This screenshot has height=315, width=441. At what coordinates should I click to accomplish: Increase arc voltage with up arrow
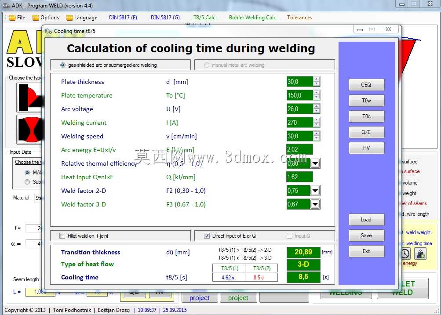317,106
